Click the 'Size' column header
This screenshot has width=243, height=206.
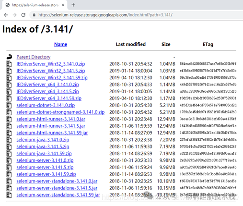(x=166, y=44)
